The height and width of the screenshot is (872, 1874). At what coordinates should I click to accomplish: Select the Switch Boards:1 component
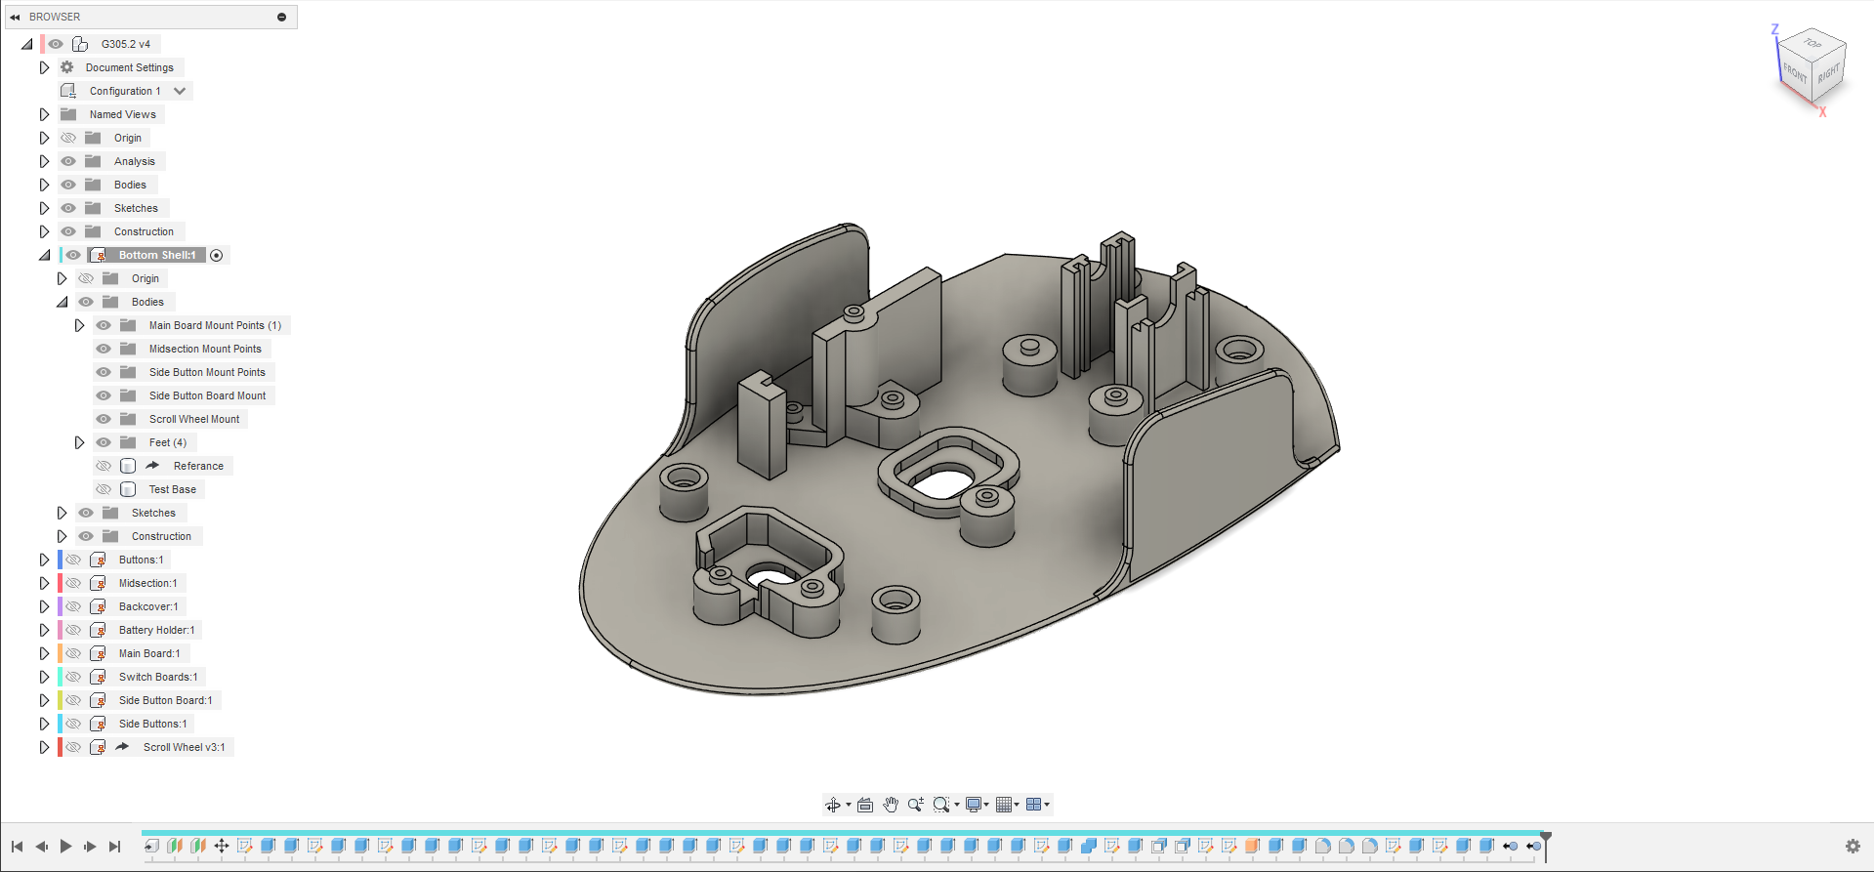pyautogui.click(x=158, y=677)
